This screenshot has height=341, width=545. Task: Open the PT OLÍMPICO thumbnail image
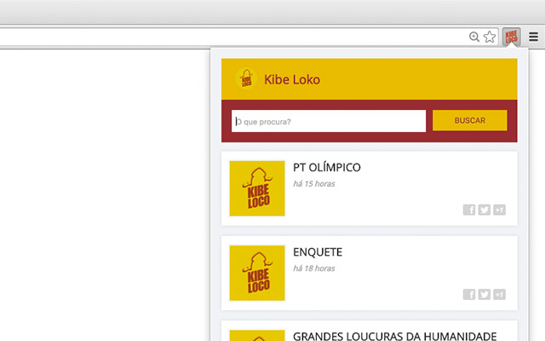tap(257, 188)
